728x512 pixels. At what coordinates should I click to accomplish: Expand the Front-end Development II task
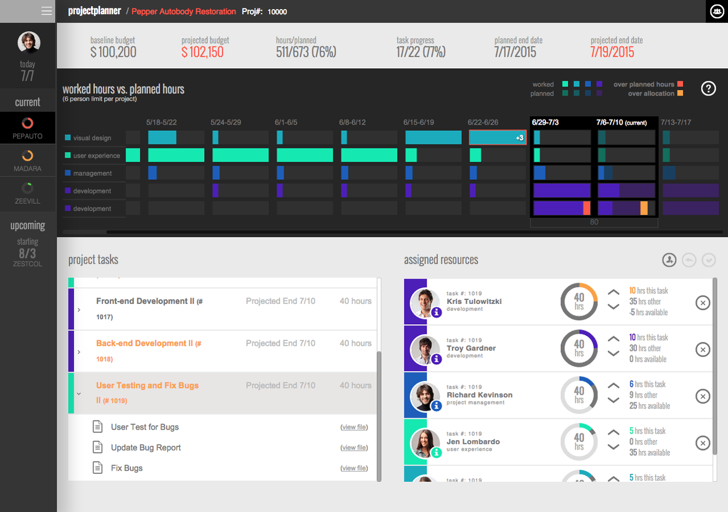click(x=79, y=309)
